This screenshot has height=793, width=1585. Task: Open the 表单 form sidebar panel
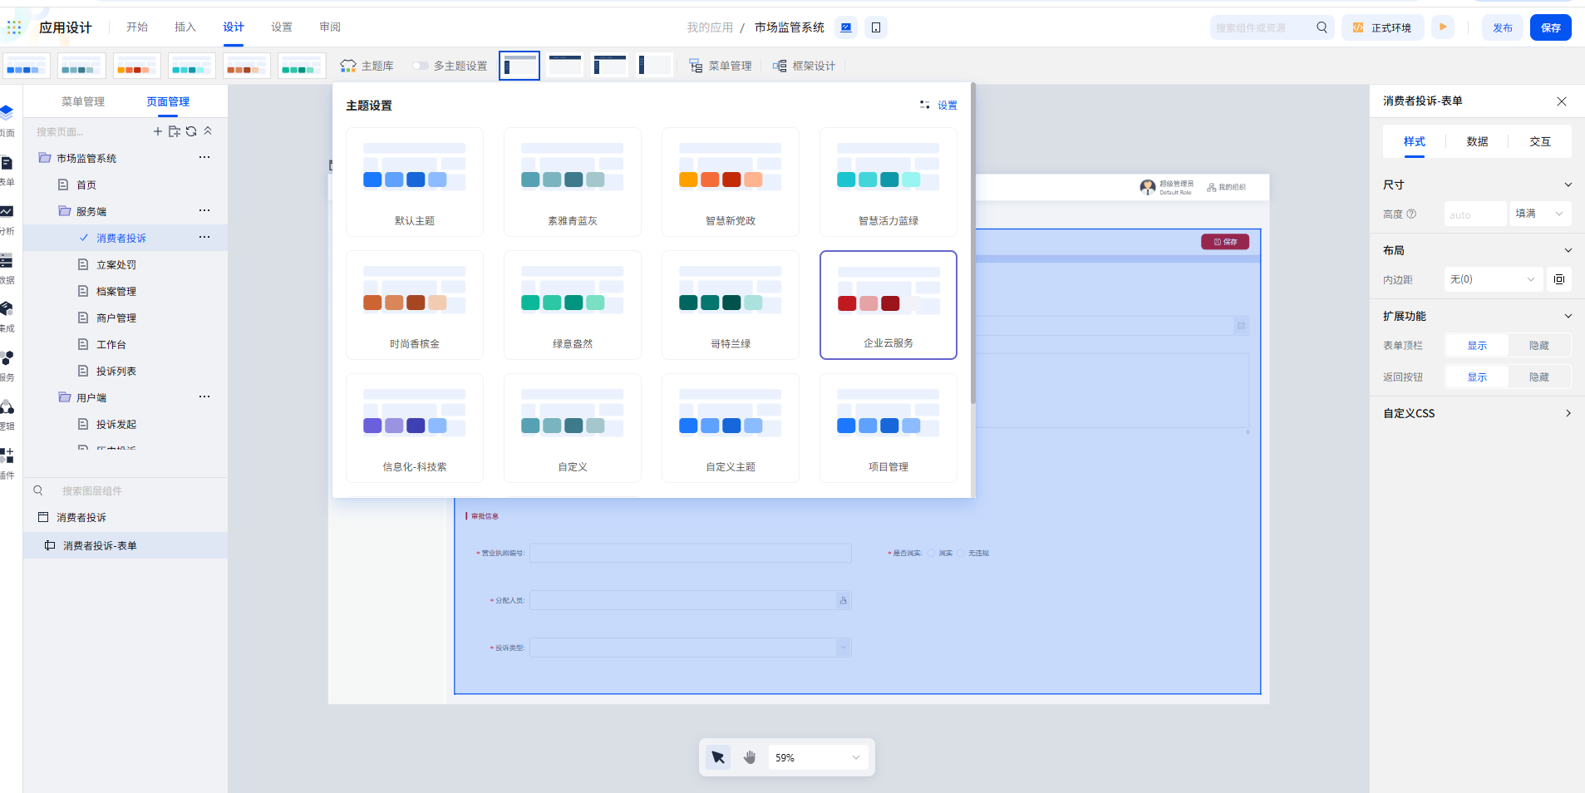tap(7, 170)
